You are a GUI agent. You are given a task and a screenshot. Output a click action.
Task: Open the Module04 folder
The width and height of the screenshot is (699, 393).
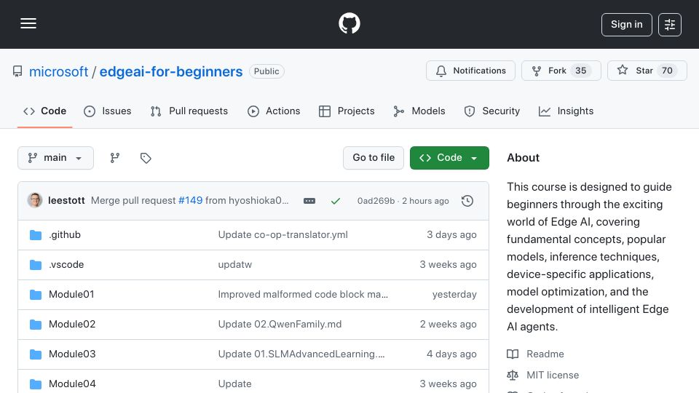72,384
